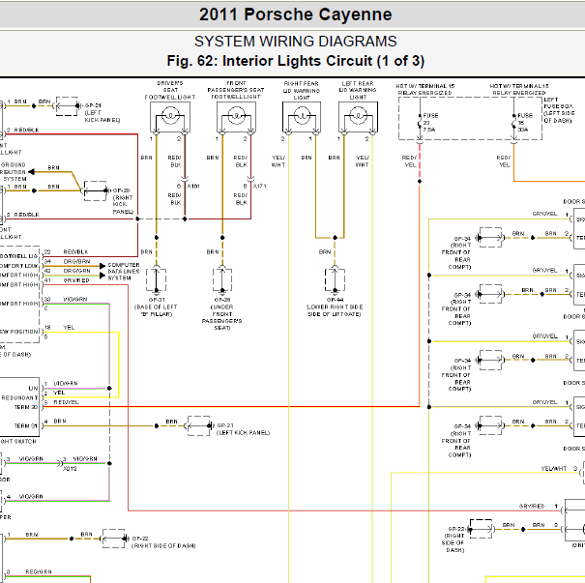This screenshot has width=585, height=583.
Task: Click the driver's seat footwell light lamp symbol
Action: pyautogui.click(x=170, y=117)
